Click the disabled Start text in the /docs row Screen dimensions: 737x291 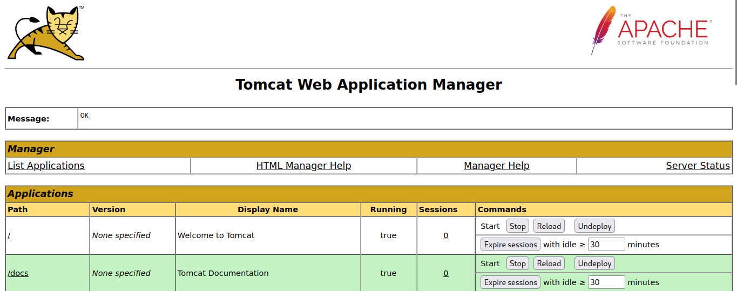click(490, 263)
